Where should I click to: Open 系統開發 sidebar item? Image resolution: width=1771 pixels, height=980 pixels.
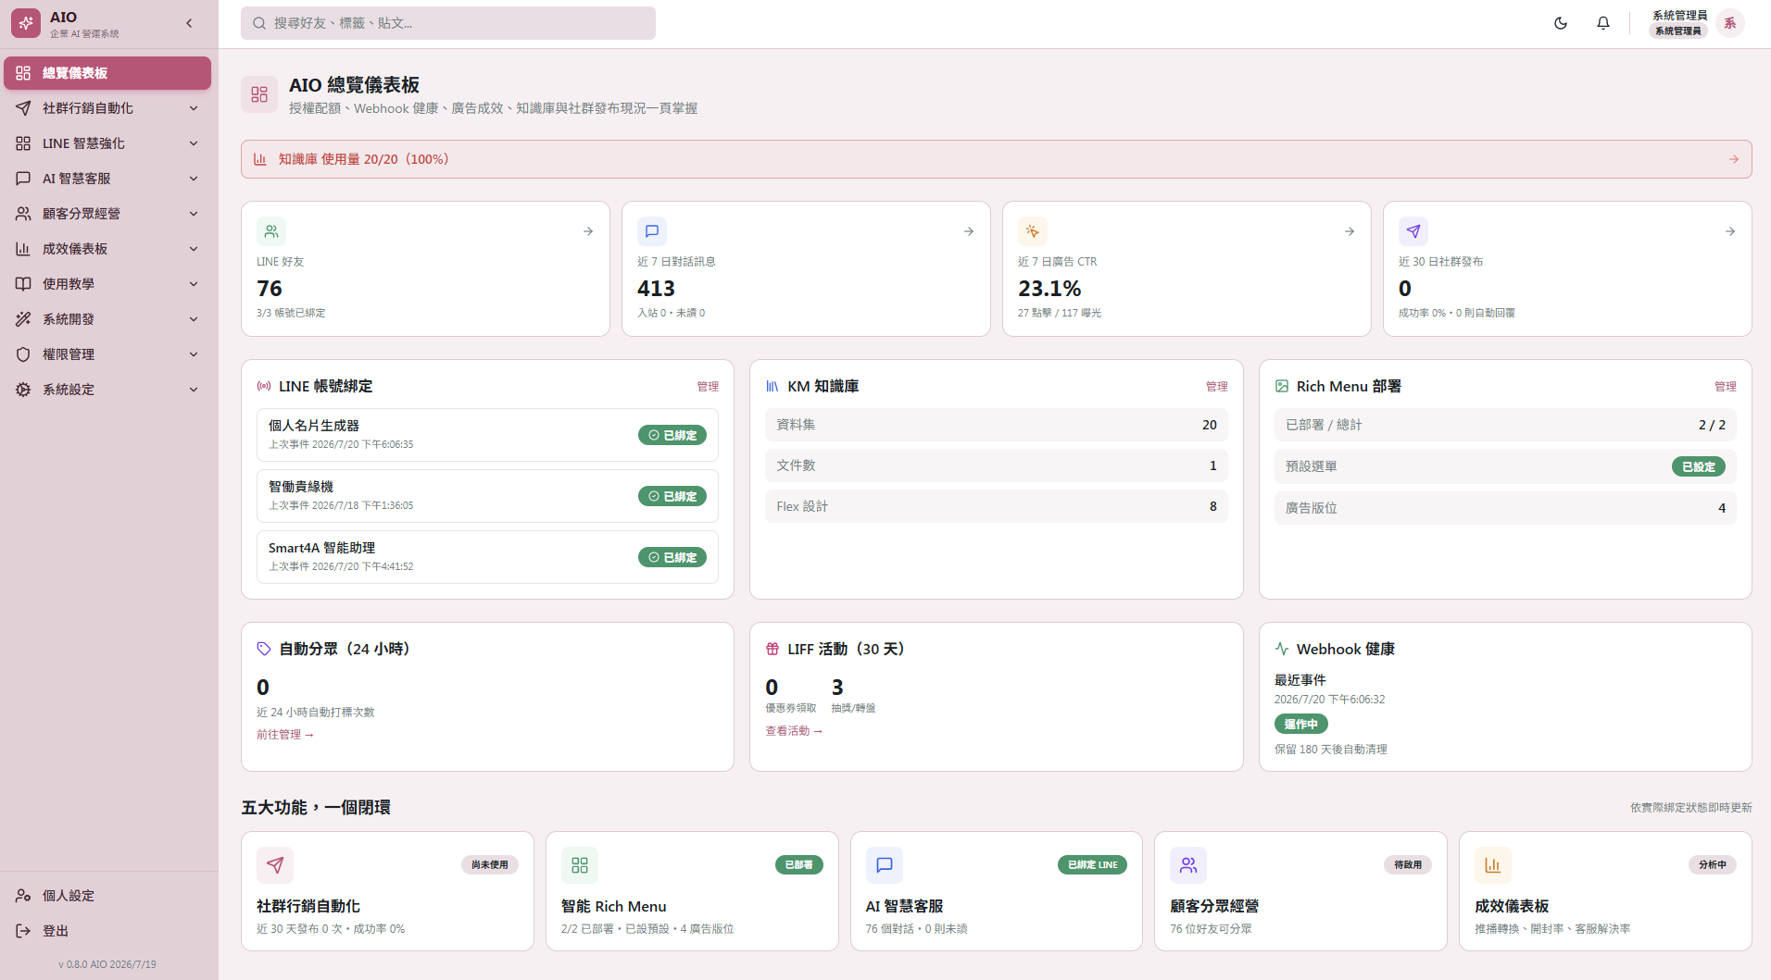[x=107, y=319]
